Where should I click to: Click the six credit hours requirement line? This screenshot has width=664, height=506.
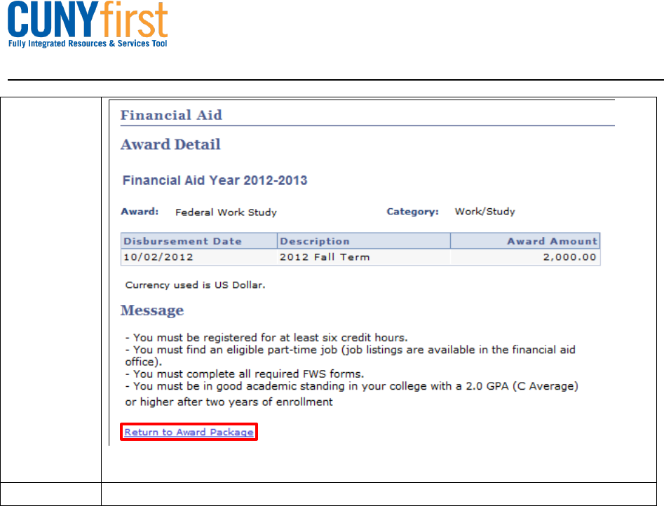point(266,338)
